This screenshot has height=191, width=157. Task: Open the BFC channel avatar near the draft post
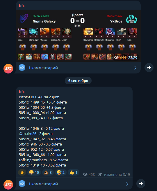(8, 69)
